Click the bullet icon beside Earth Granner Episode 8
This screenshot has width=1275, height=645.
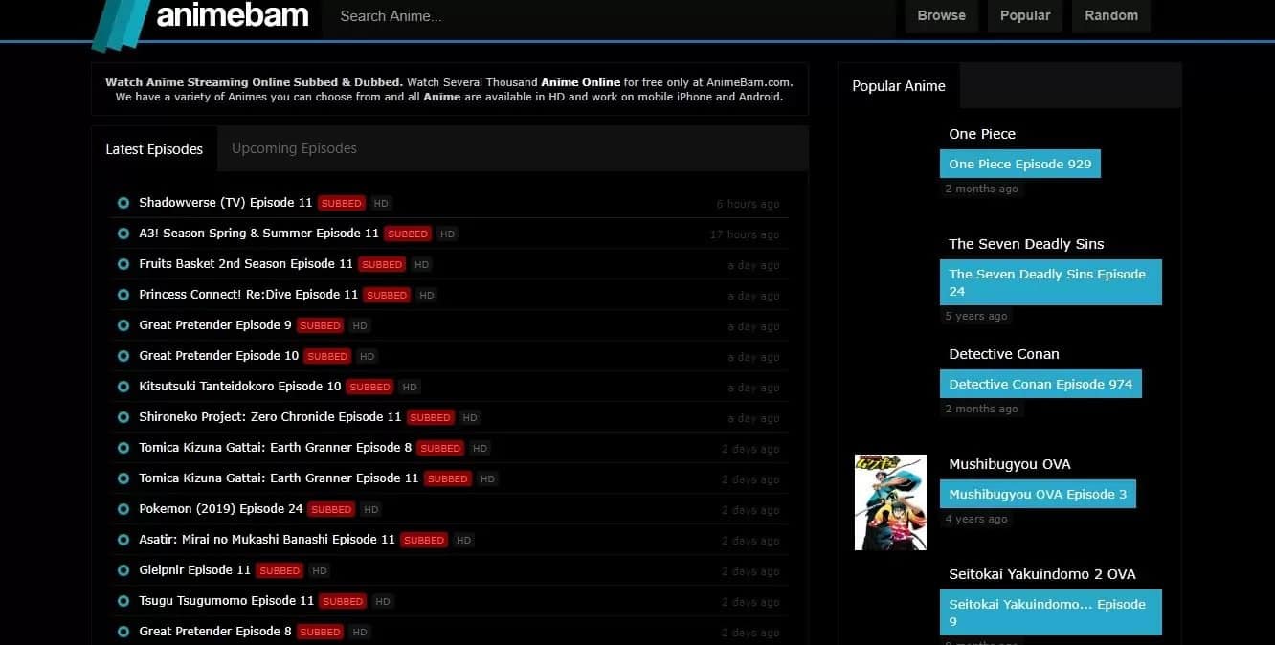pos(123,448)
